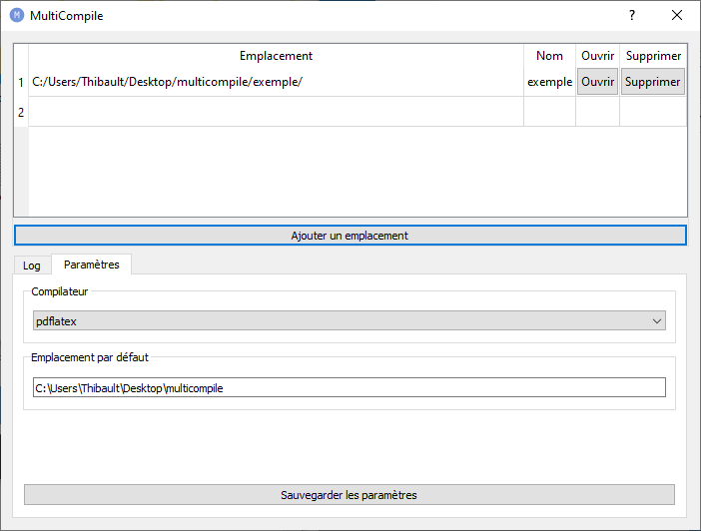This screenshot has height=531, width=701.
Task: Click the exemple name cell
Action: coord(549,82)
